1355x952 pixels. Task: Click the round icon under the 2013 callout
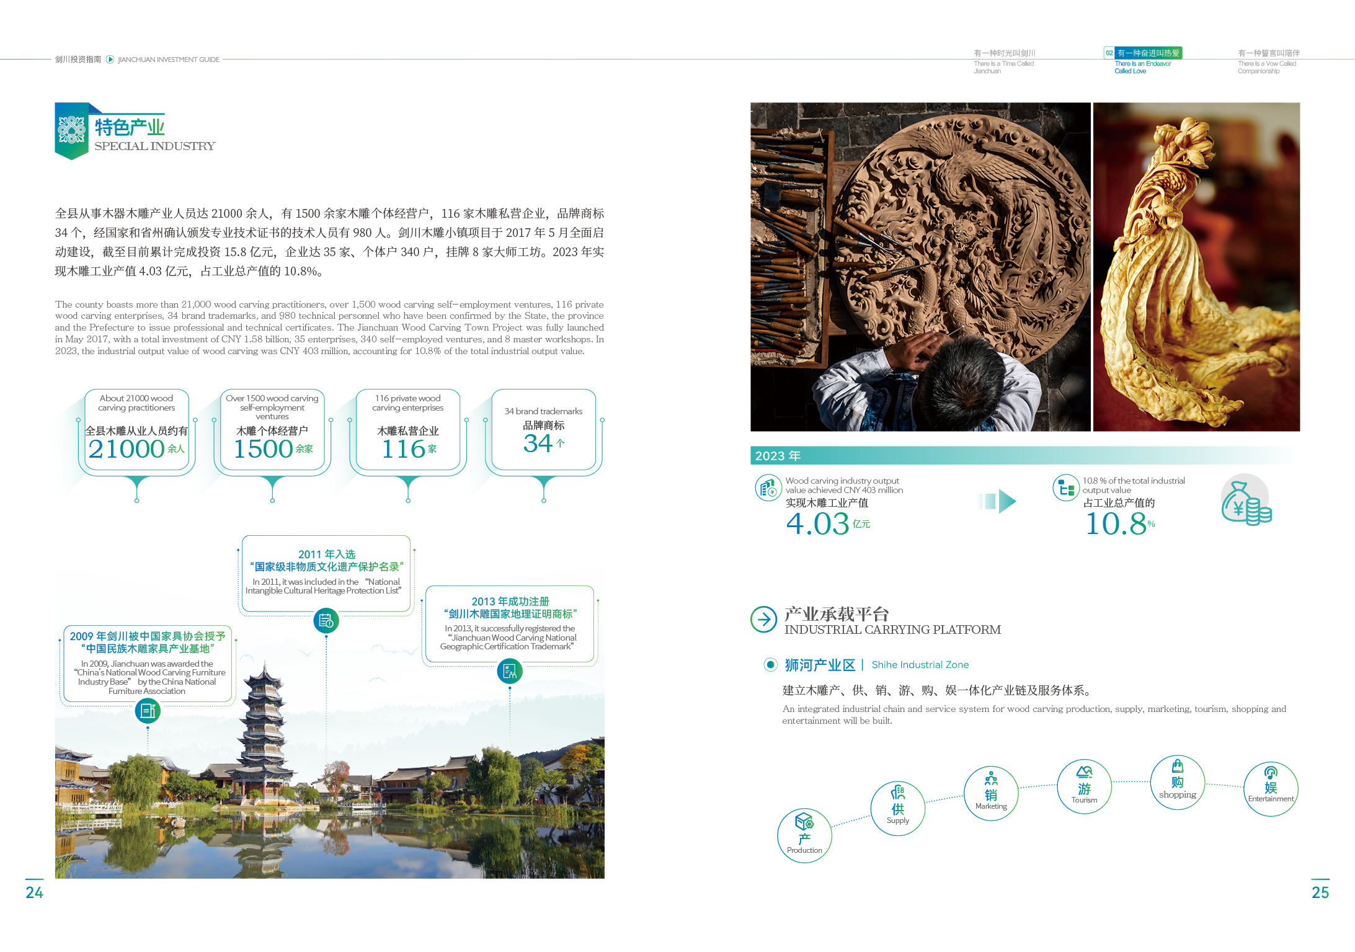510,671
